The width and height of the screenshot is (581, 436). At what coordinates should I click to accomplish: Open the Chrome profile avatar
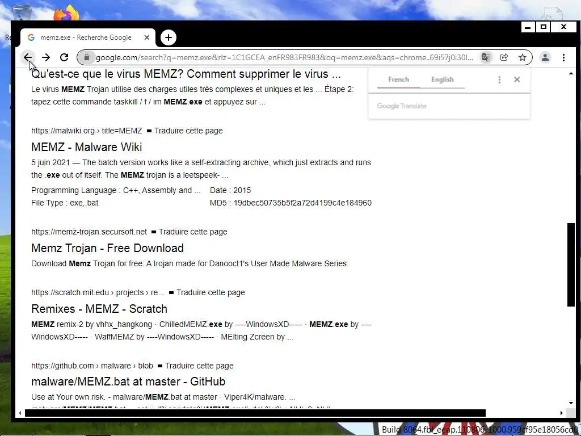[x=545, y=57]
